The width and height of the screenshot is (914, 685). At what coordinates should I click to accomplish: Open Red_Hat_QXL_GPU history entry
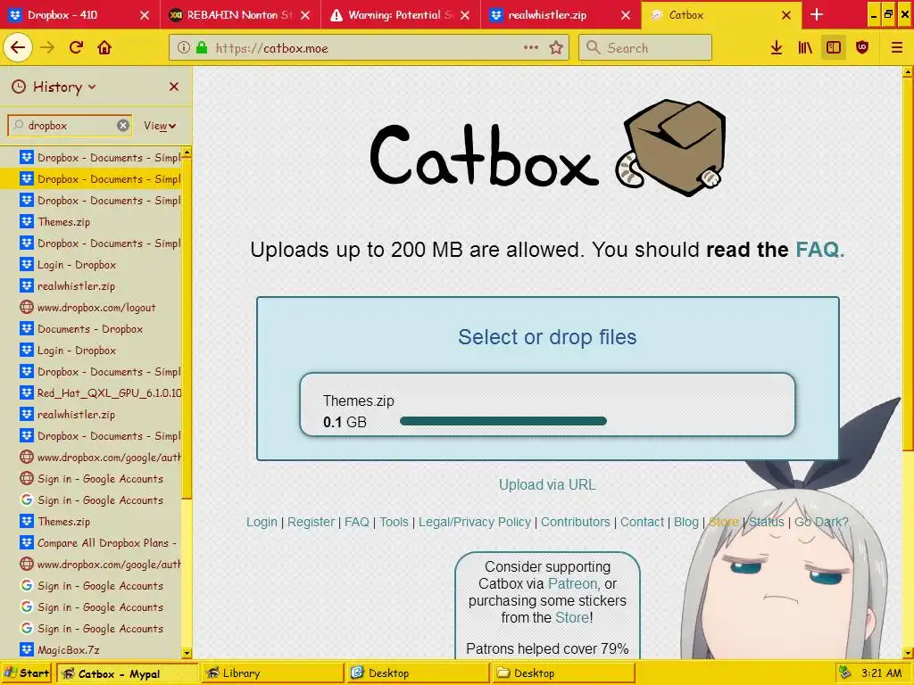pyautogui.click(x=92, y=393)
